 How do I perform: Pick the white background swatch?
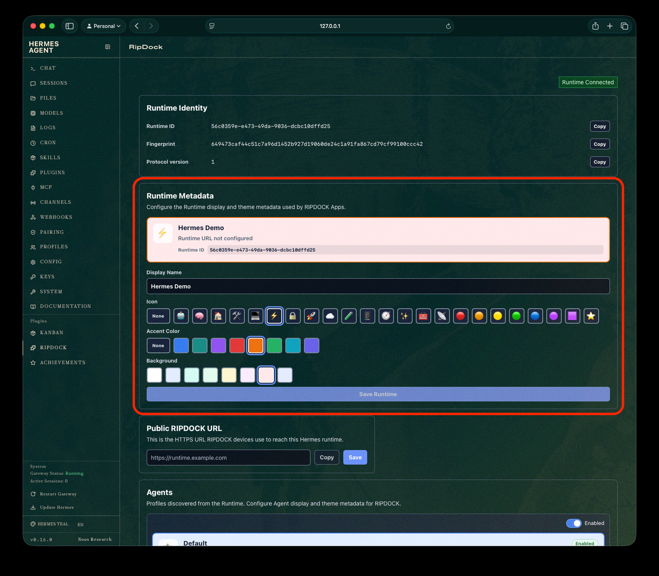click(x=154, y=376)
